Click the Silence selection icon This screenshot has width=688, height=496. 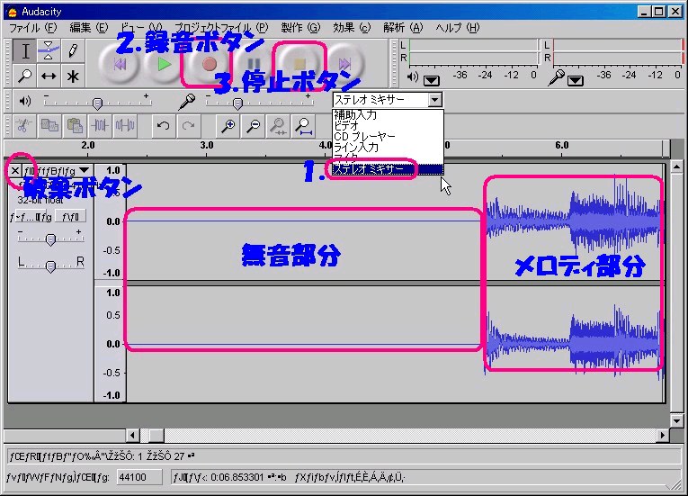[x=125, y=126]
